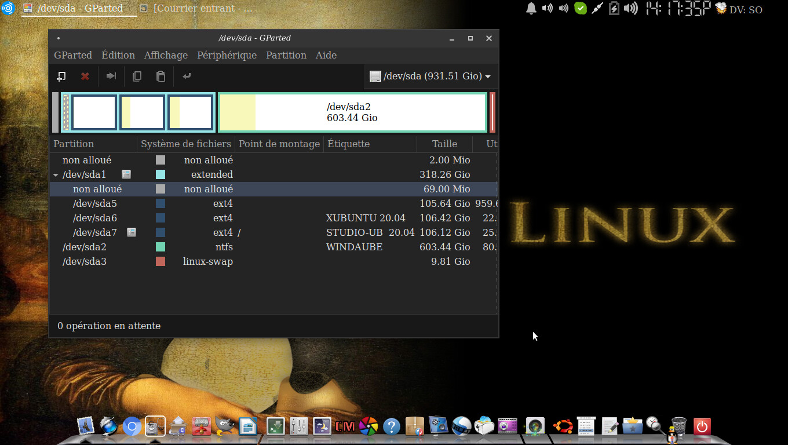Click the Point de montage column header
The height and width of the screenshot is (445, 788).
[279, 144]
